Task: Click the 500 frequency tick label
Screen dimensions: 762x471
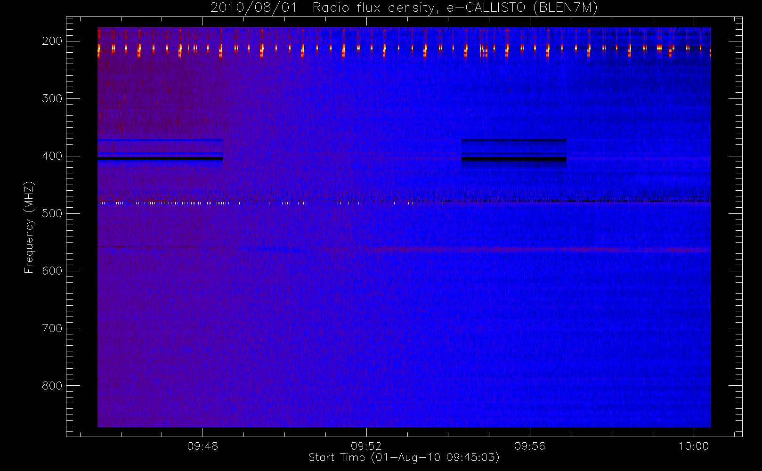Action: pyautogui.click(x=52, y=213)
